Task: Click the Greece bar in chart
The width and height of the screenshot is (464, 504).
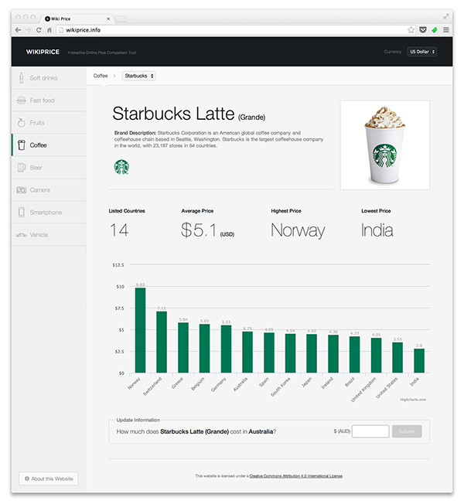Action: point(183,348)
